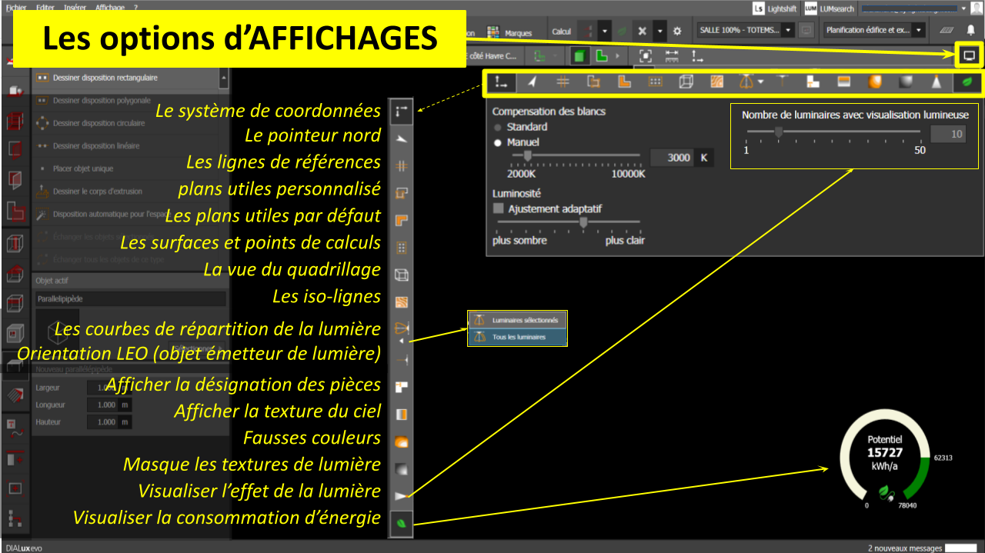Click the Hauteur value field

coord(102,421)
